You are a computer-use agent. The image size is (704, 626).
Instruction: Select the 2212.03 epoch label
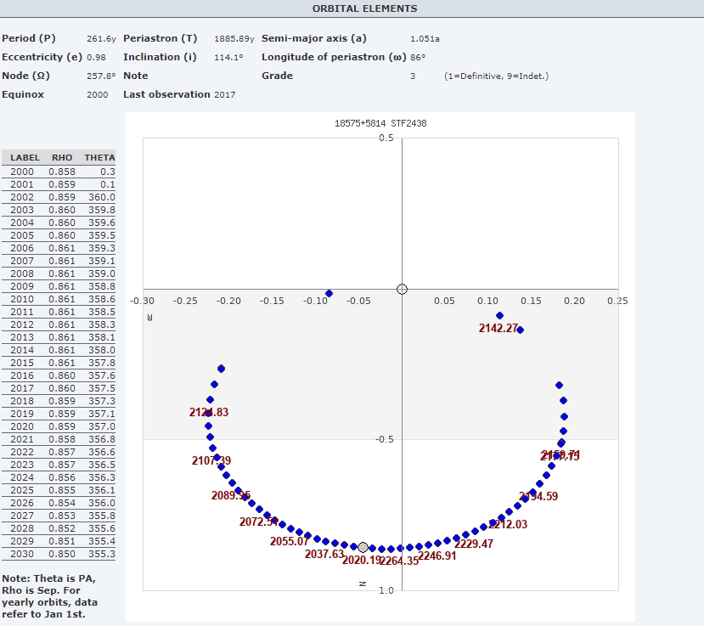(508, 524)
